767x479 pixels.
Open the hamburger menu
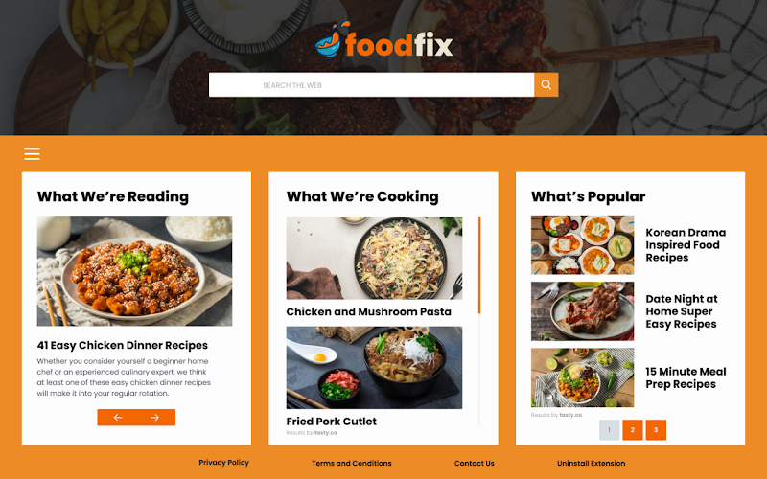click(32, 154)
